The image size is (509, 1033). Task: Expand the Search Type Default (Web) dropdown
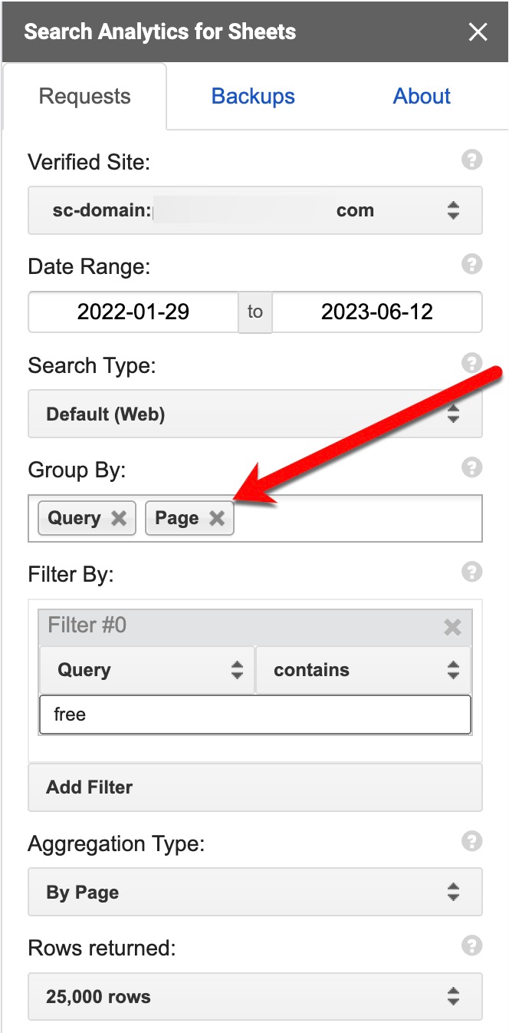coord(254,414)
